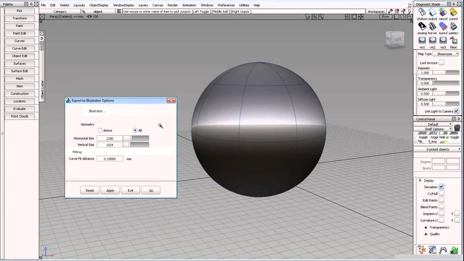This screenshot has height=261, width=464.
Task: Expand the Diagnostic Shade panel arrow
Action: coord(454,4)
